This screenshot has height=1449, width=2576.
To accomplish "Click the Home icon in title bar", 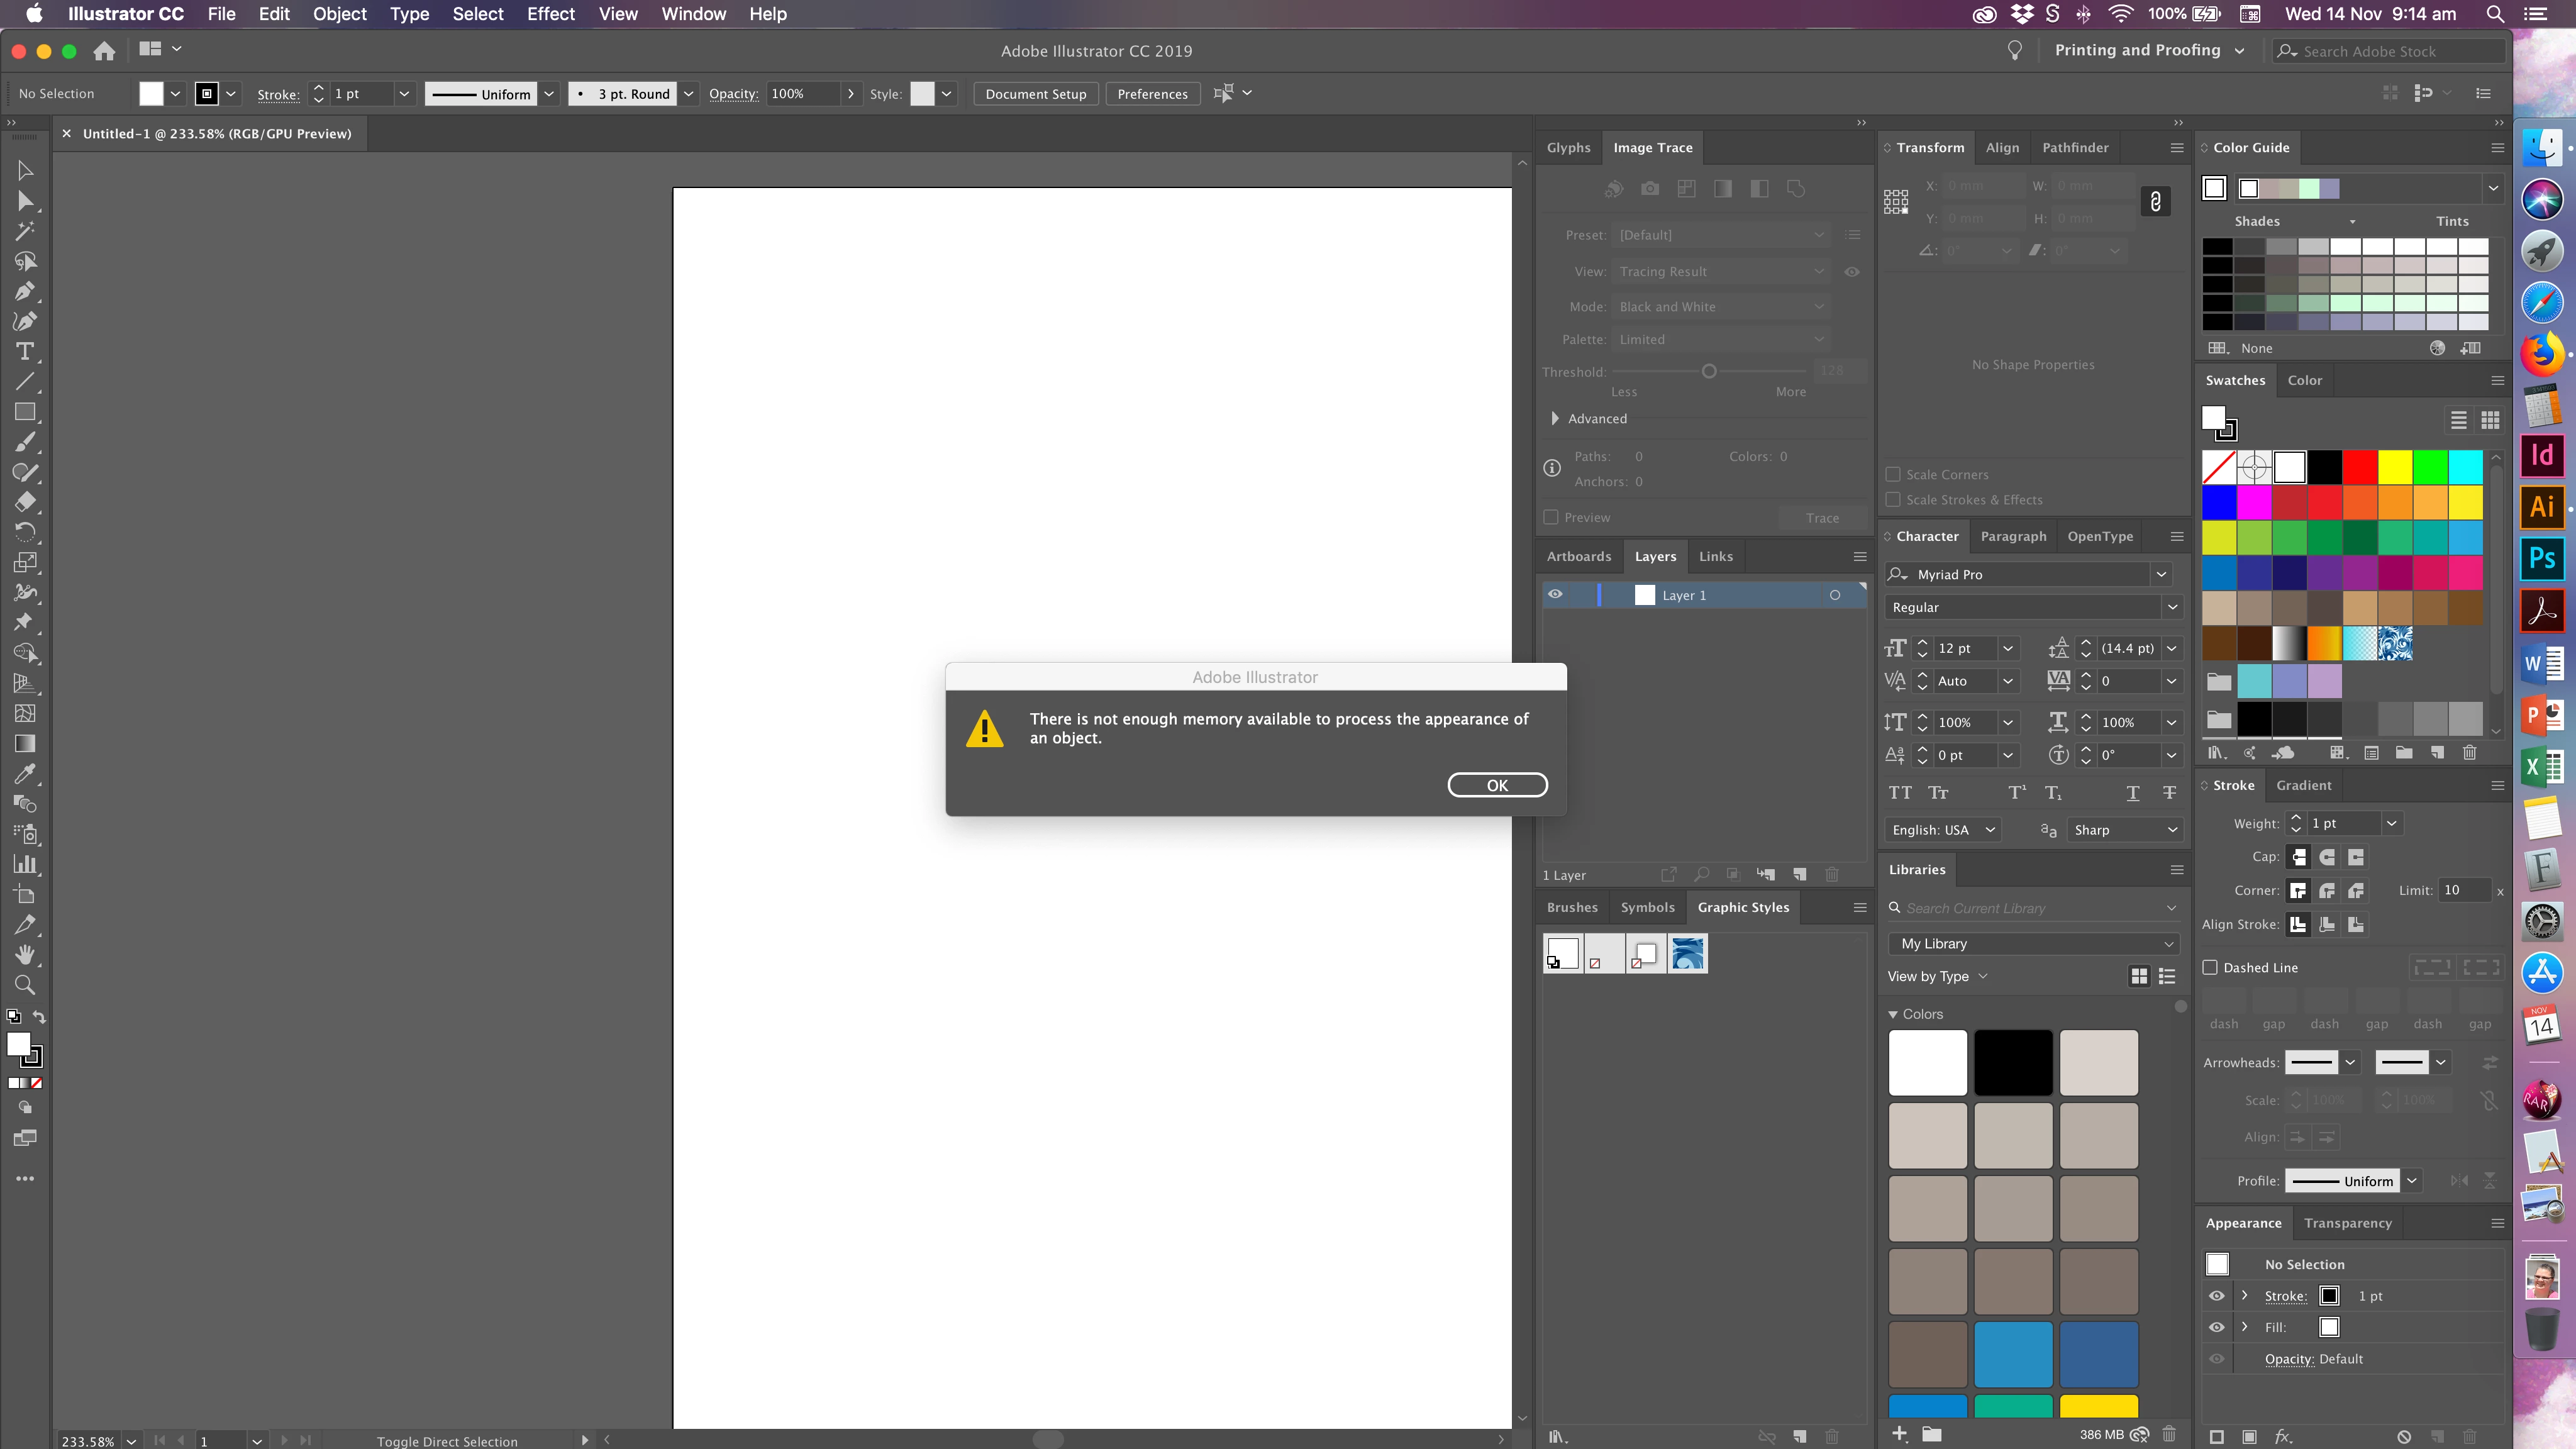I will pos(104,50).
